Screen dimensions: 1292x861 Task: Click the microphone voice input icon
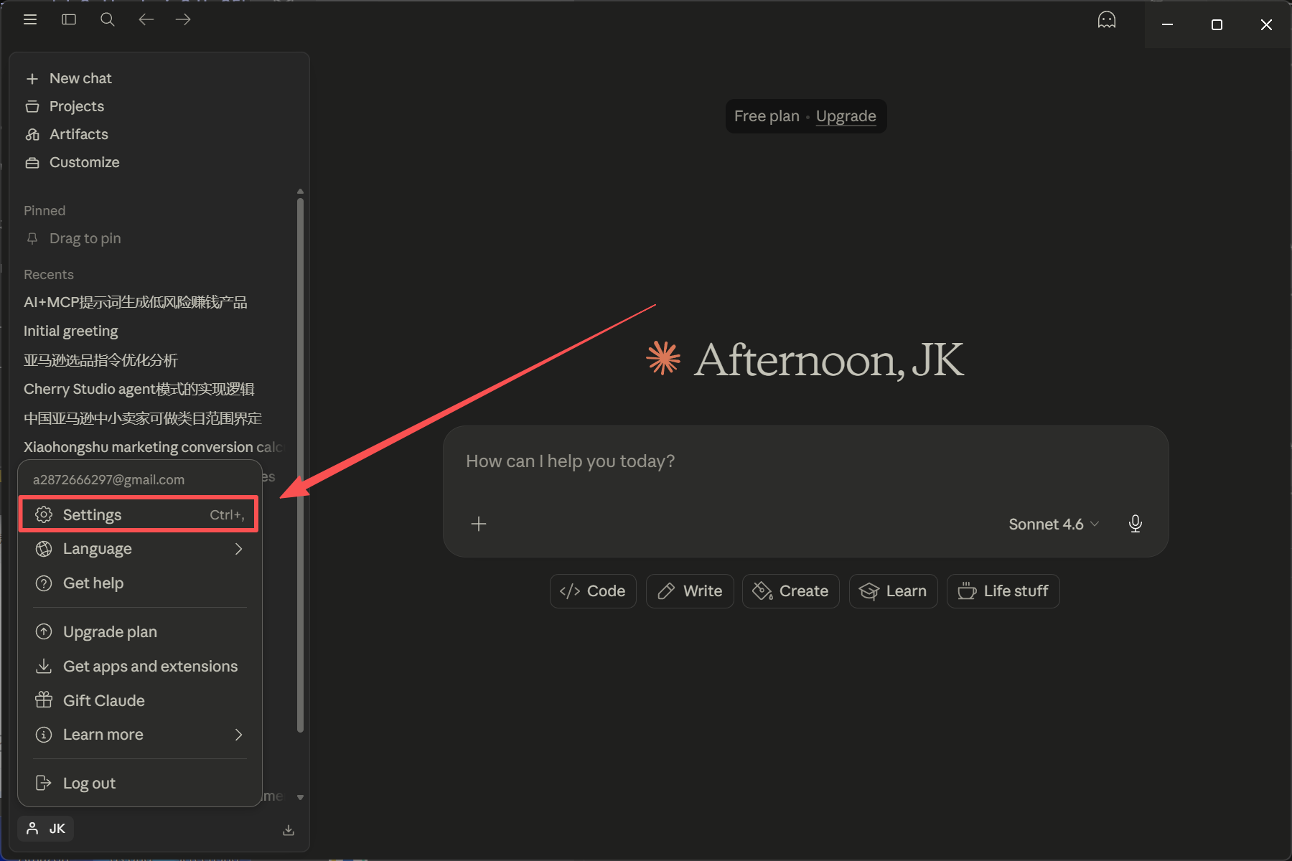[1135, 524]
